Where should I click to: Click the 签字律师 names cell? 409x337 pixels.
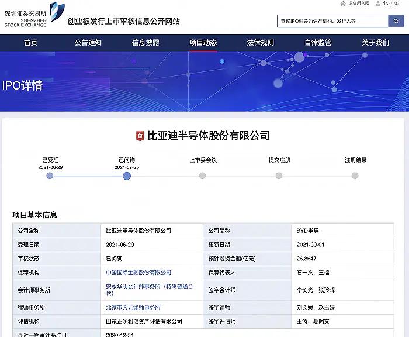click(x=342, y=308)
